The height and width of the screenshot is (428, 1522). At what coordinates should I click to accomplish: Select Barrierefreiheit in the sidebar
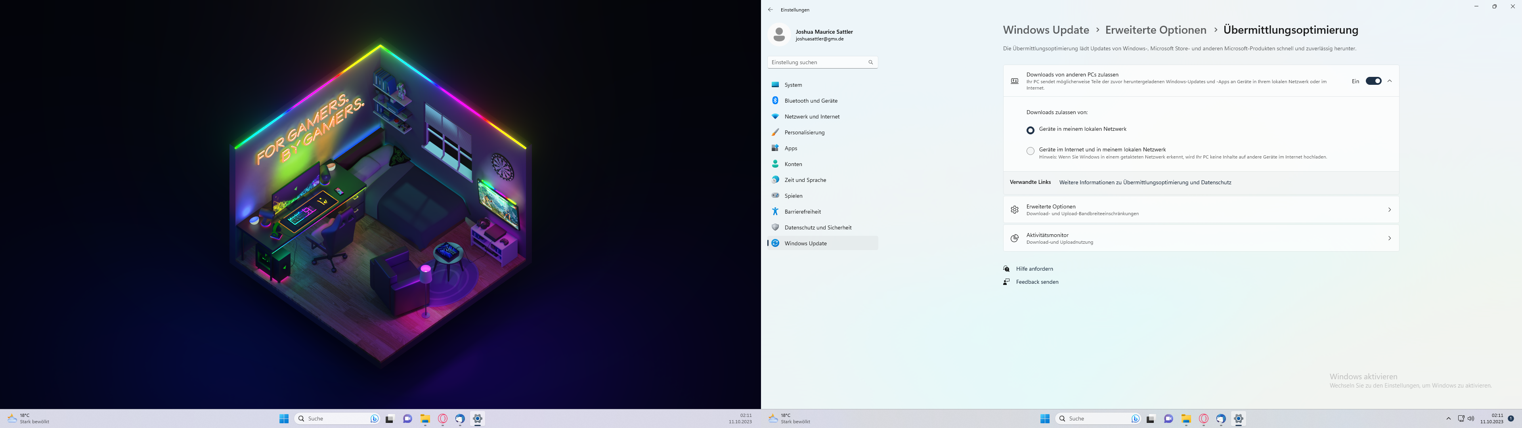coord(822,212)
